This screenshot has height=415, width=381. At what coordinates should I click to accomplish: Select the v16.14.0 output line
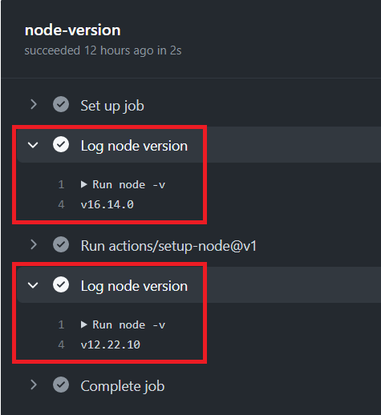pos(107,204)
